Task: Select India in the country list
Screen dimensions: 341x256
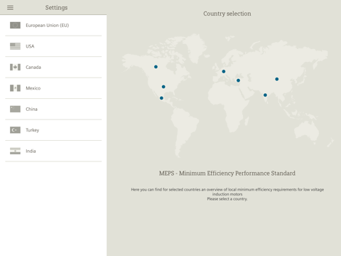Action: (53, 151)
